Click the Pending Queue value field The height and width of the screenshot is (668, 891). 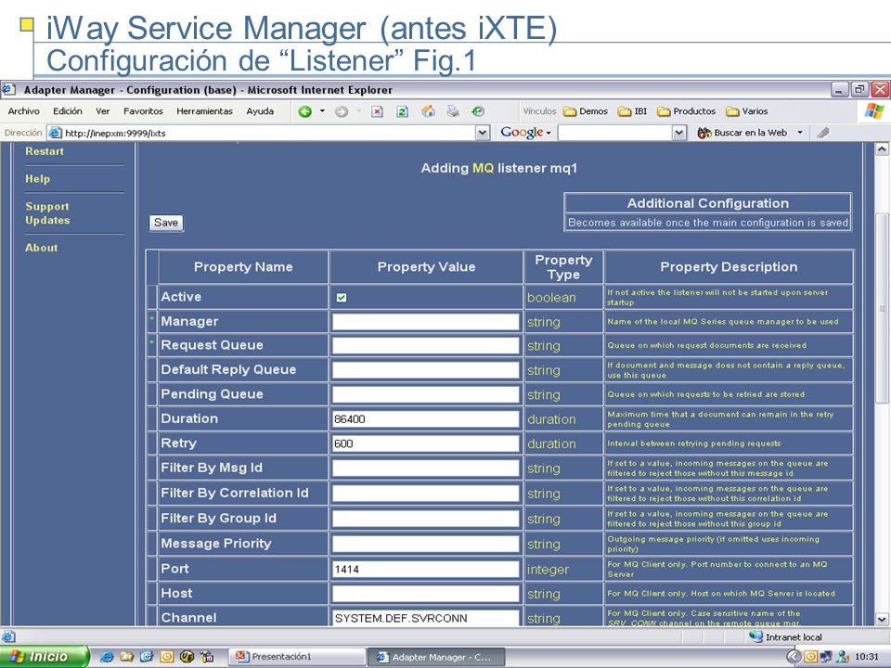tap(426, 394)
